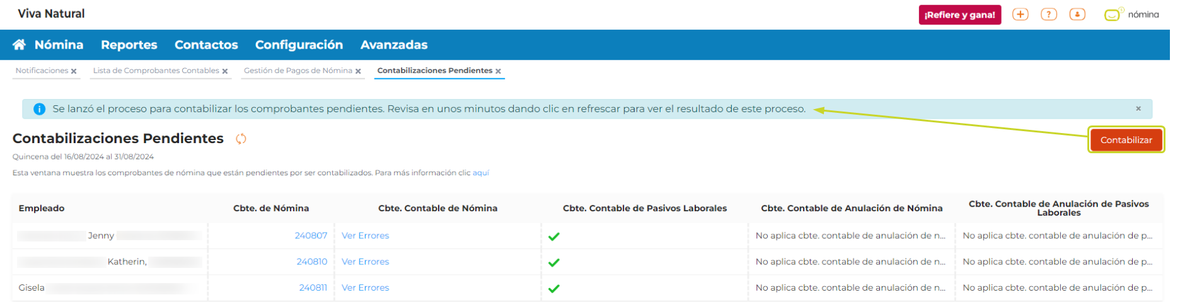Open the Reportes menu
Viewport: 1180px width, 302px height.
pyautogui.click(x=129, y=45)
